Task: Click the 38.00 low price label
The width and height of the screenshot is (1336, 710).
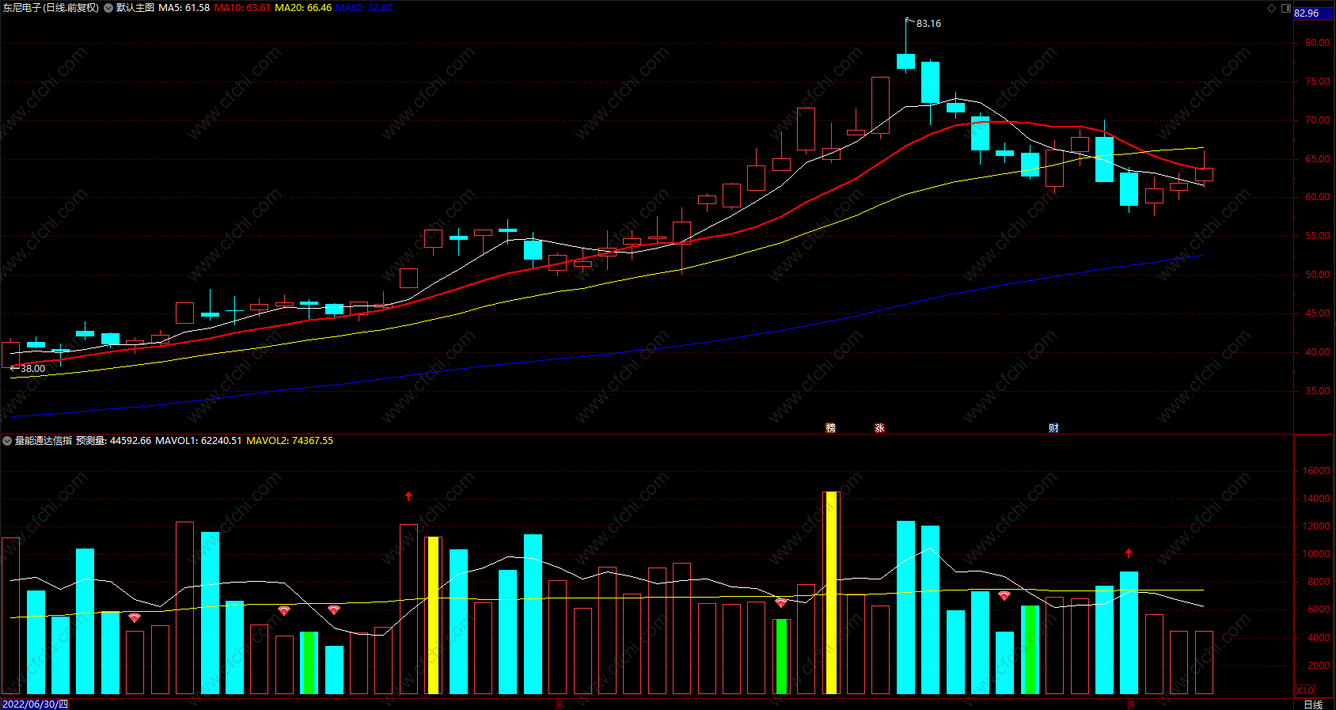Action: point(32,369)
